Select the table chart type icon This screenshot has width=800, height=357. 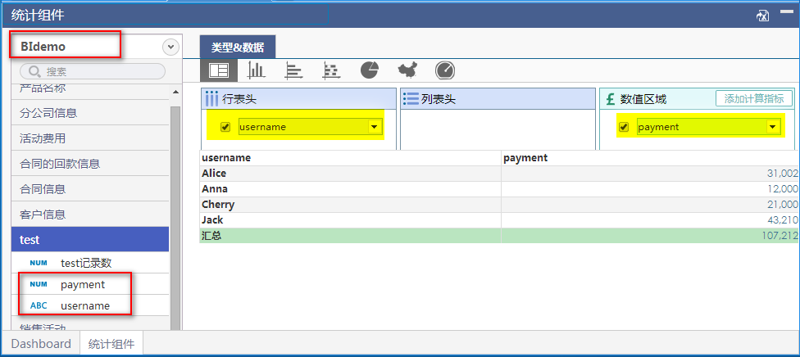pyautogui.click(x=219, y=70)
